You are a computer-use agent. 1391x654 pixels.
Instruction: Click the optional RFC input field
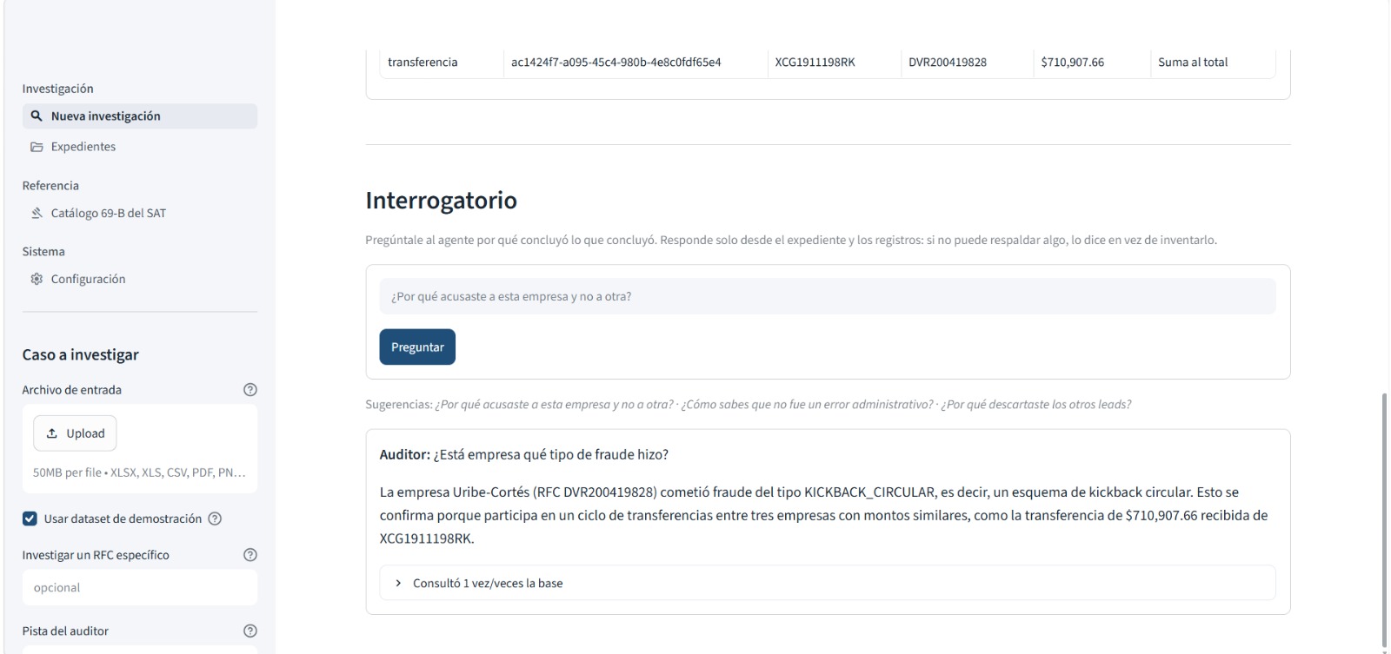tap(139, 588)
